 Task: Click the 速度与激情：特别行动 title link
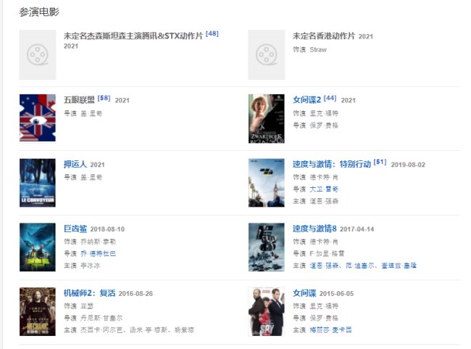coord(331,165)
